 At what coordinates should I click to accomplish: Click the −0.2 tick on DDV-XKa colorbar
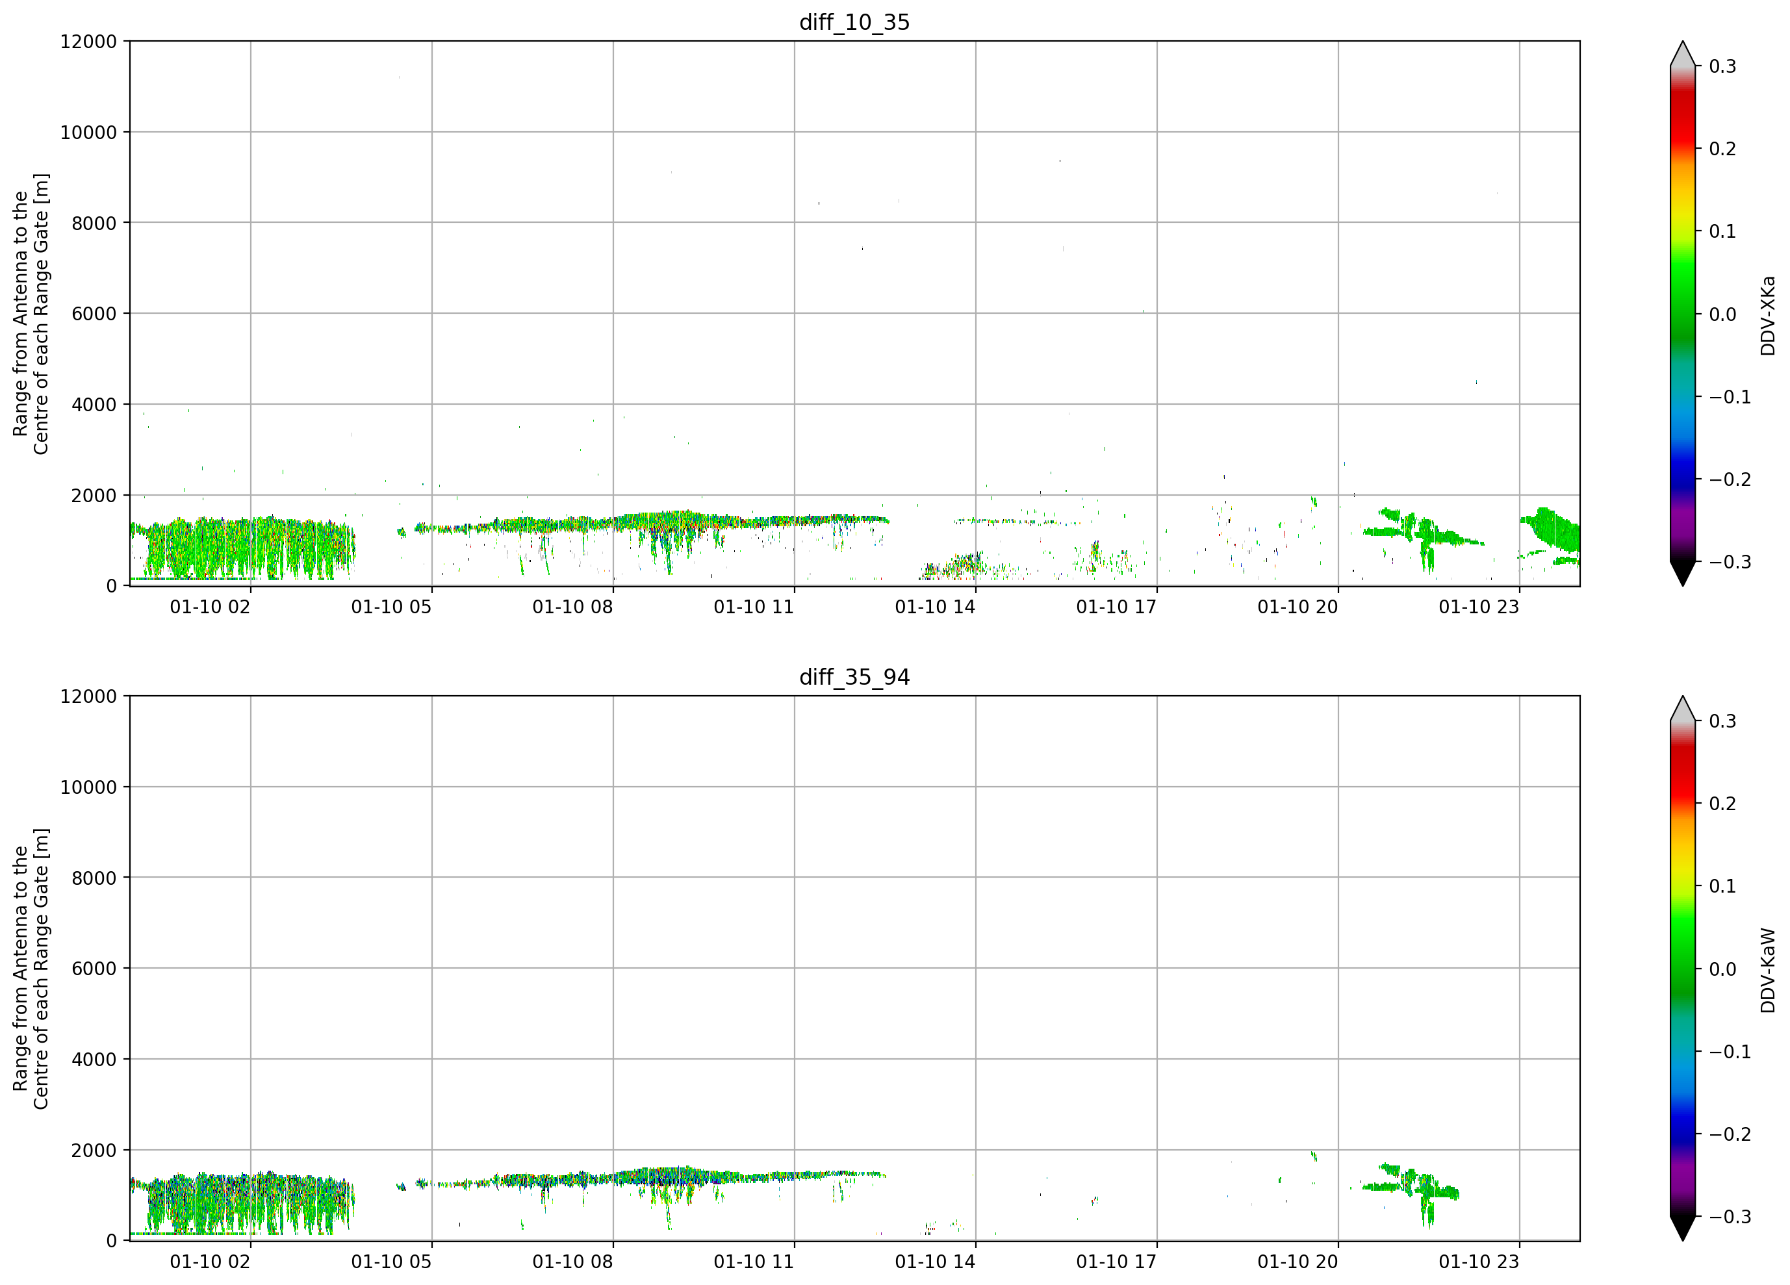coord(1730,479)
